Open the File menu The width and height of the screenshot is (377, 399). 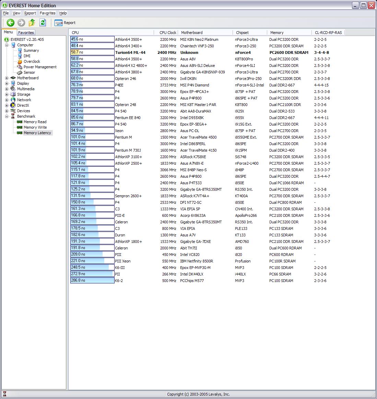click(x=6, y=13)
